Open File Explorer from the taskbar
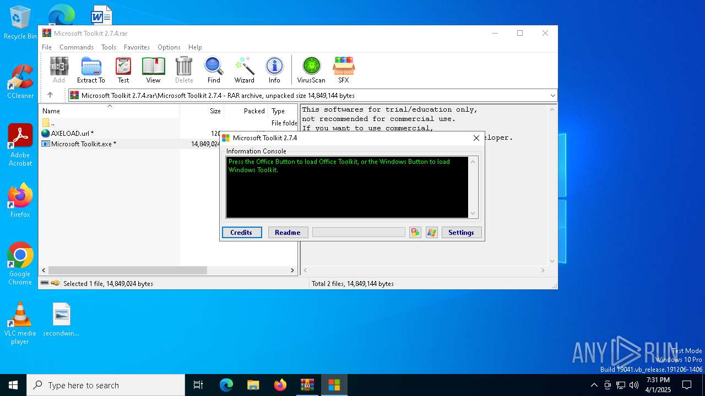The height and width of the screenshot is (396, 705). (x=253, y=385)
